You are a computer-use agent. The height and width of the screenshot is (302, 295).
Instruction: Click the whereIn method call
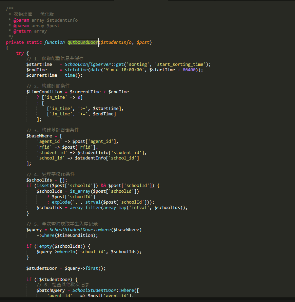[x=66, y=251]
